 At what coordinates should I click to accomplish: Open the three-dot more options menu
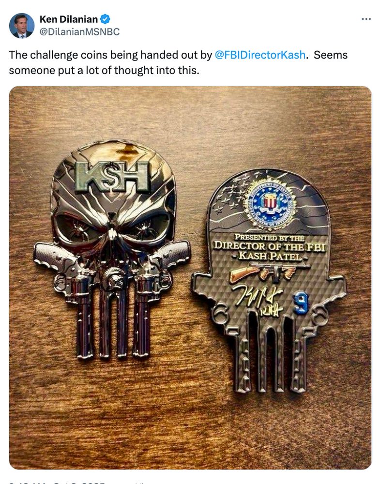(366, 19)
